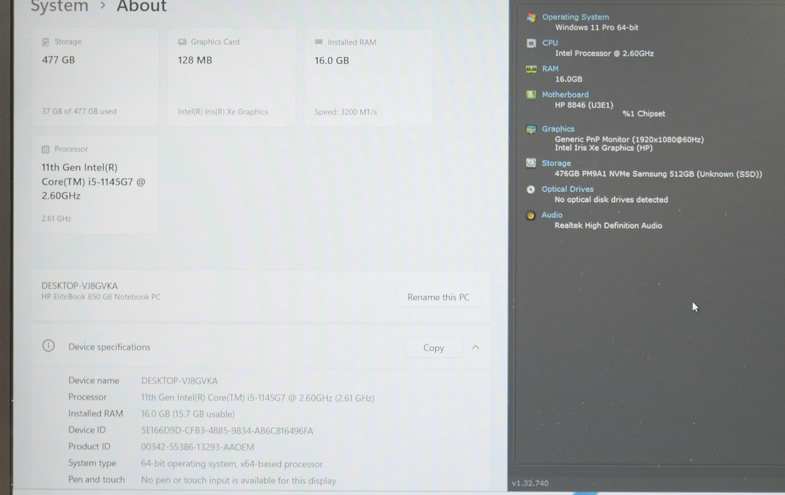Open the Motherboard section link
The height and width of the screenshot is (495, 785).
(x=565, y=95)
